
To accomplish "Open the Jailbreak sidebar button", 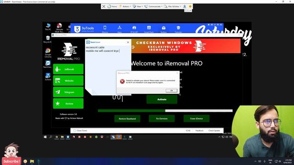I will (68, 69).
